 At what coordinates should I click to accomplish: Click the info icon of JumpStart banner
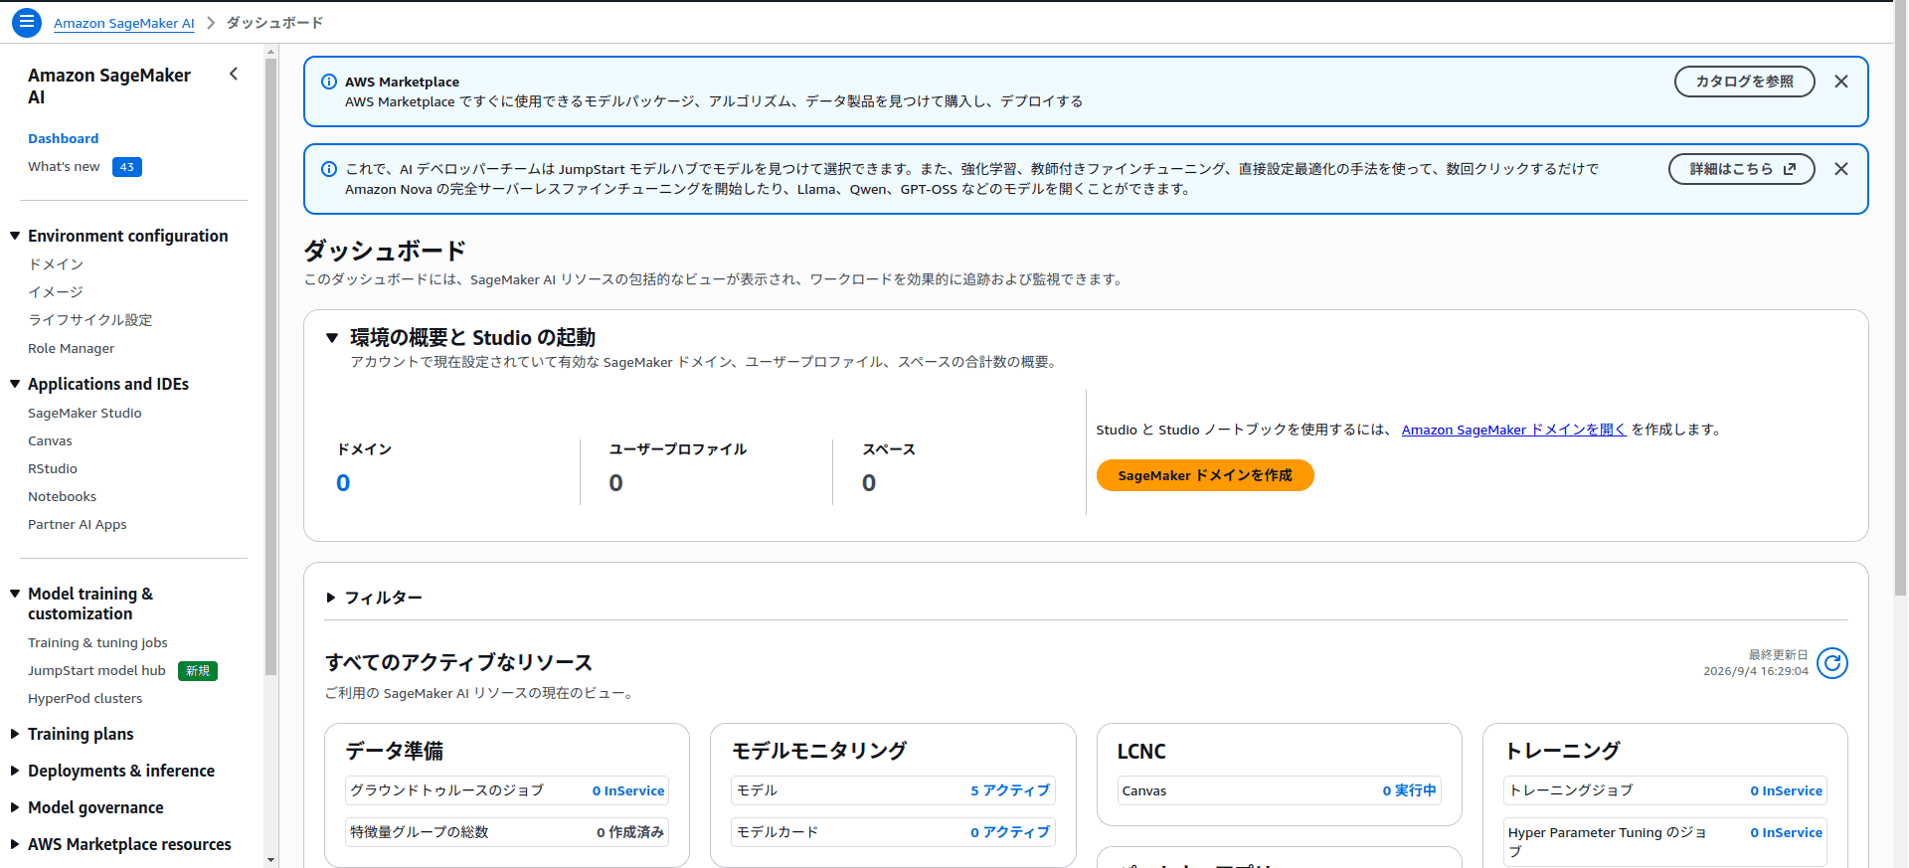[x=329, y=169]
